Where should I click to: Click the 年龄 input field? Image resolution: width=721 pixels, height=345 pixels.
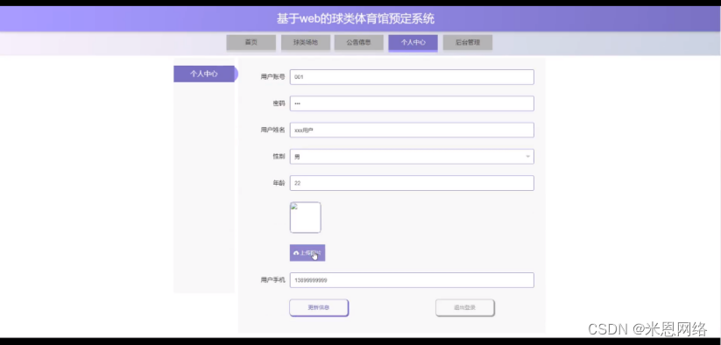[x=412, y=183]
